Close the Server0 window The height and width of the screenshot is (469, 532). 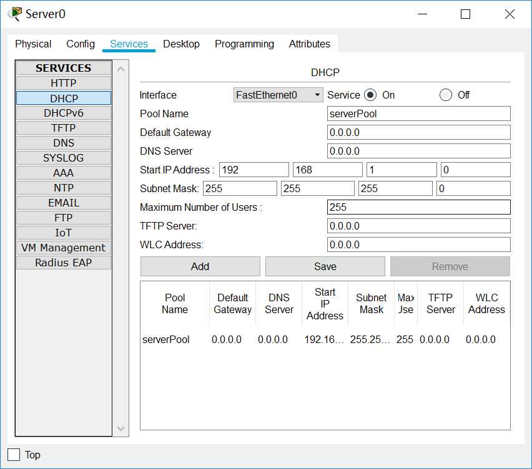510,14
